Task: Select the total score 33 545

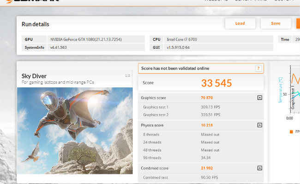Action: [x=216, y=83]
